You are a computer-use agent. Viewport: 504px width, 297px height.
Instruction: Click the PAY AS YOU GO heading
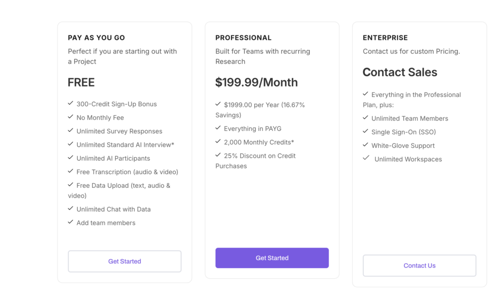96,37
